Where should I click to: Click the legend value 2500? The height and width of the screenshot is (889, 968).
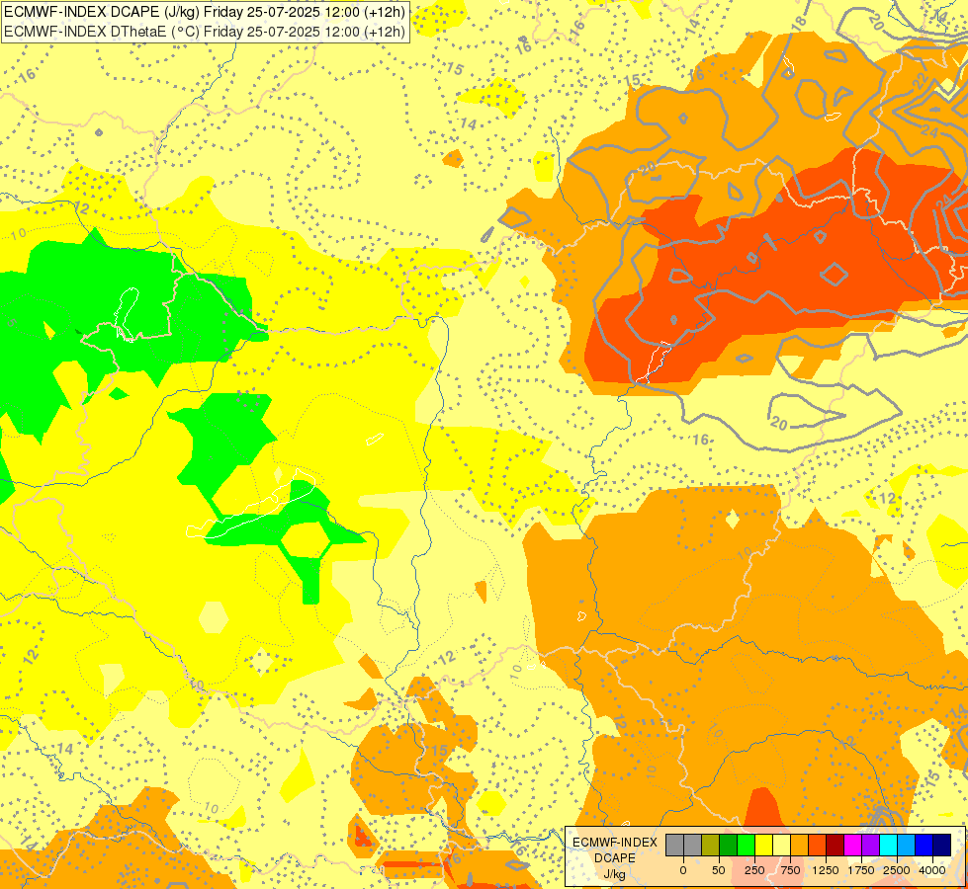coord(897,870)
